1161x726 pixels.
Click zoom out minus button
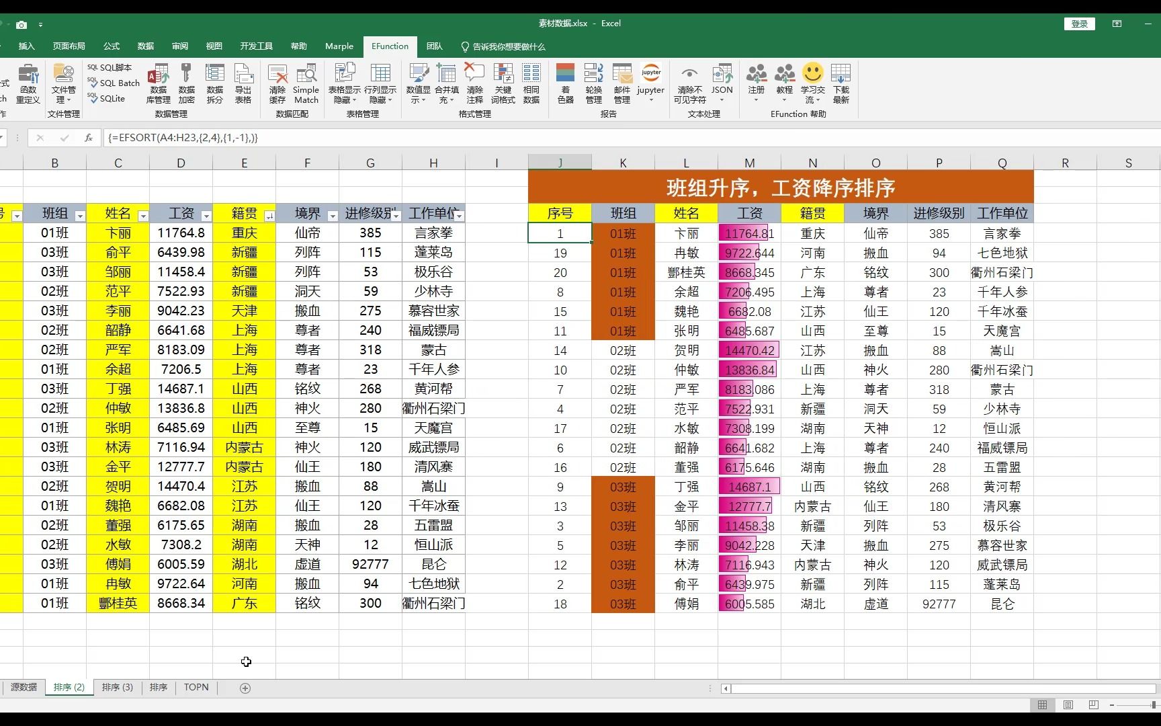point(1112,704)
